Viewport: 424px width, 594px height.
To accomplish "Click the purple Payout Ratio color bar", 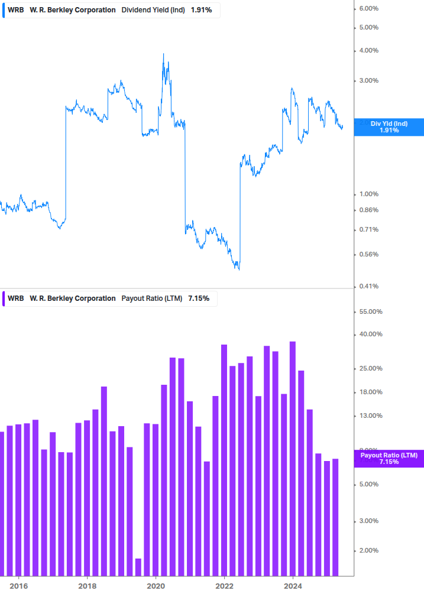I will (4, 298).
